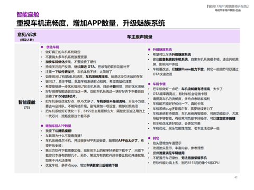Click the line starting '车机优化，娱乐功能性增加'

tap(186, 128)
